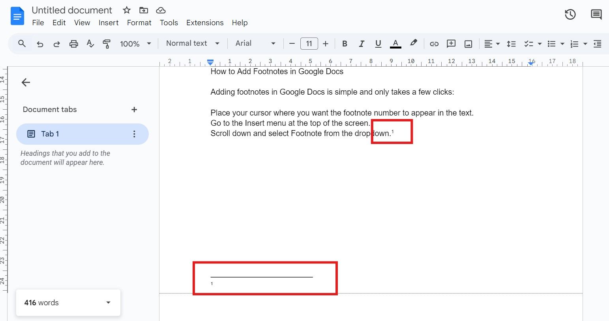Open version history via the clock icon
Image resolution: width=609 pixels, height=321 pixels.
click(x=570, y=14)
